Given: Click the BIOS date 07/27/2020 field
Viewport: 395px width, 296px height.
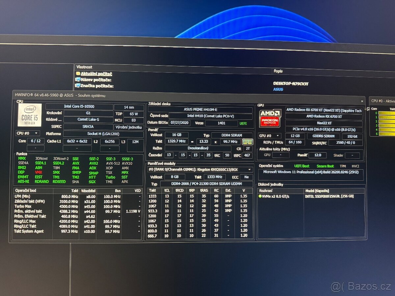Looking at the screenshot, I should coord(179,123).
